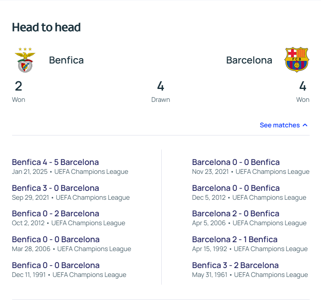View Barcelona 2 - 0 Benfica match
321x300 pixels.
[x=236, y=213]
